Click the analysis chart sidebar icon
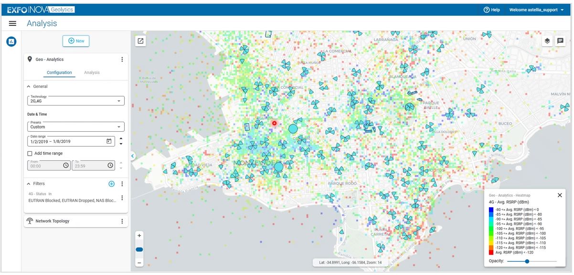 coord(11,42)
